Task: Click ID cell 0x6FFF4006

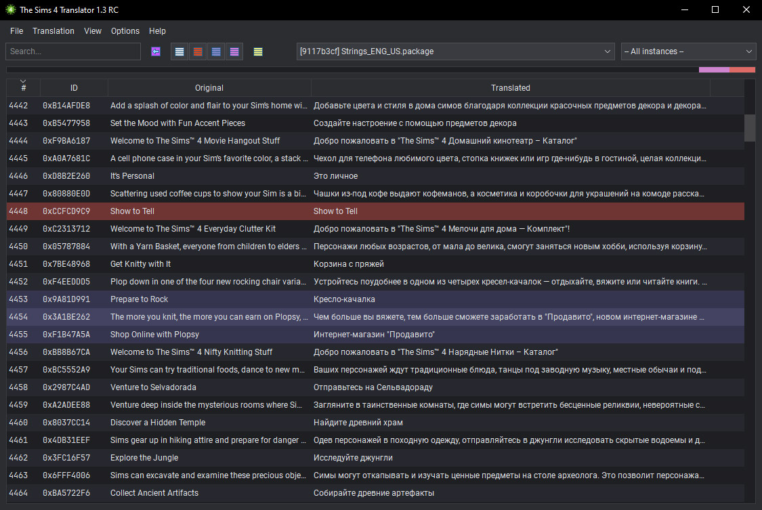Action: click(66, 475)
